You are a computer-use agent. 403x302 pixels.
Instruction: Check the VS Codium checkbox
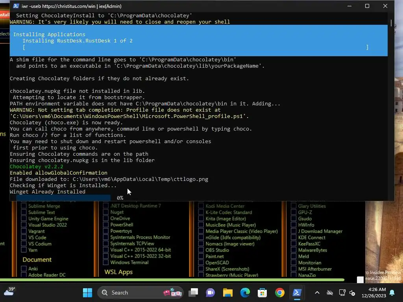[24, 243]
